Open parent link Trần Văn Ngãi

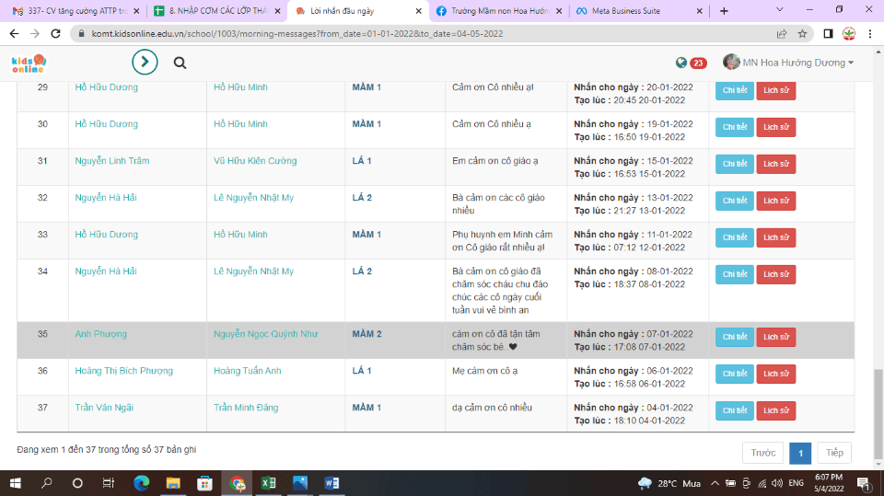pyautogui.click(x=106, y=408)
